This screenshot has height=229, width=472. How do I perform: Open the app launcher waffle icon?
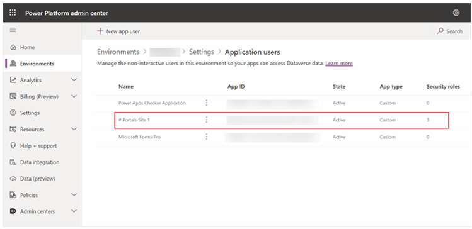tap(13, 13)
